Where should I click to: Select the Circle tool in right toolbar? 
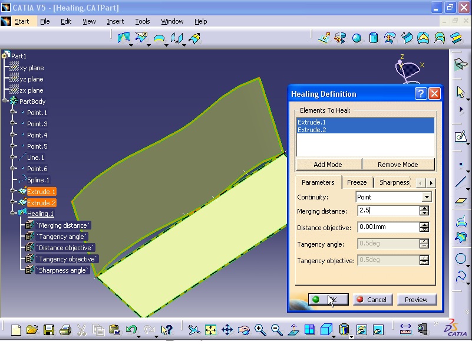click(461, 258)
